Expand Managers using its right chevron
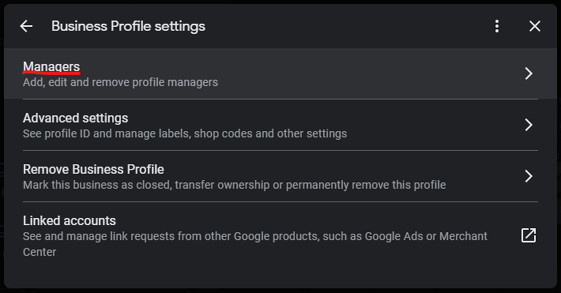Image resolution: width=561 pixels, height=293 pixels. tap(529, 73)
